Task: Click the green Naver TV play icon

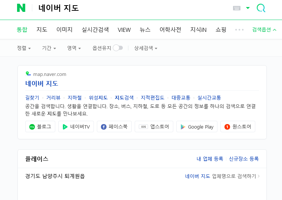Action: pyautogui.click(x=65, y=127)
